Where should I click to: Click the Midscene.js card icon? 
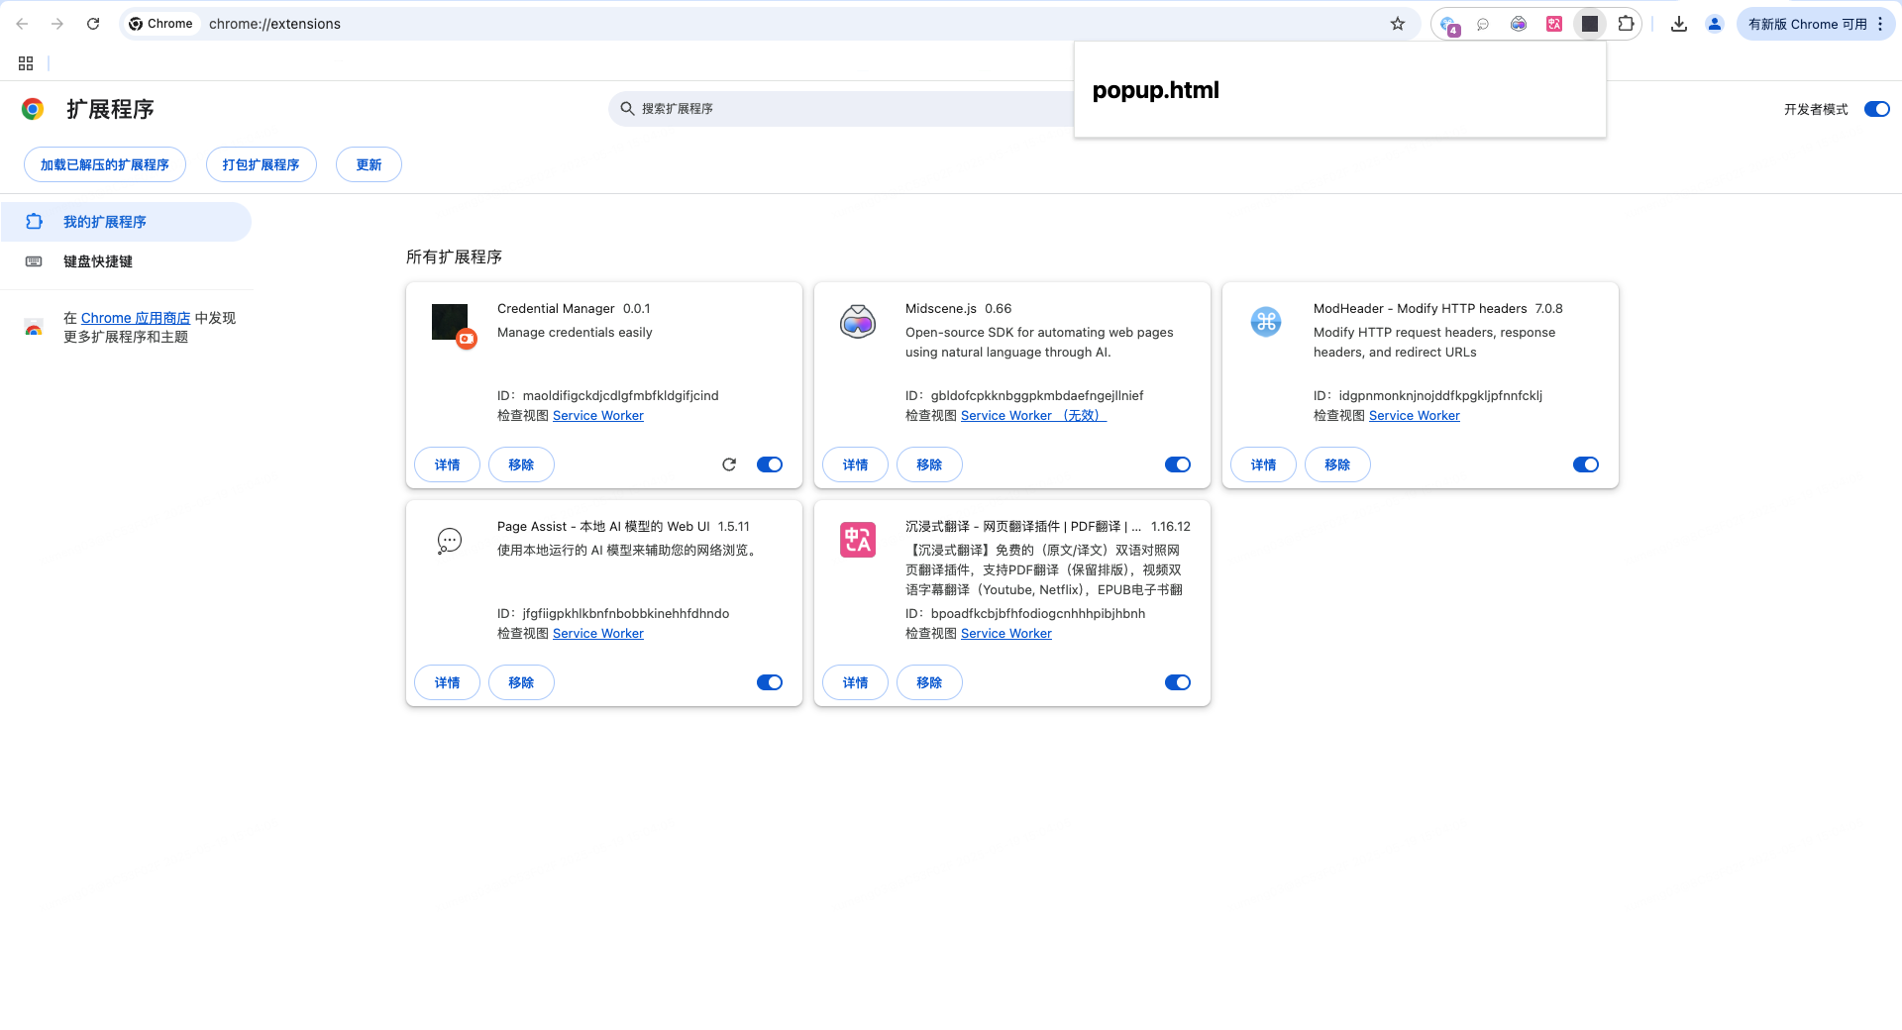coord(858,322)
